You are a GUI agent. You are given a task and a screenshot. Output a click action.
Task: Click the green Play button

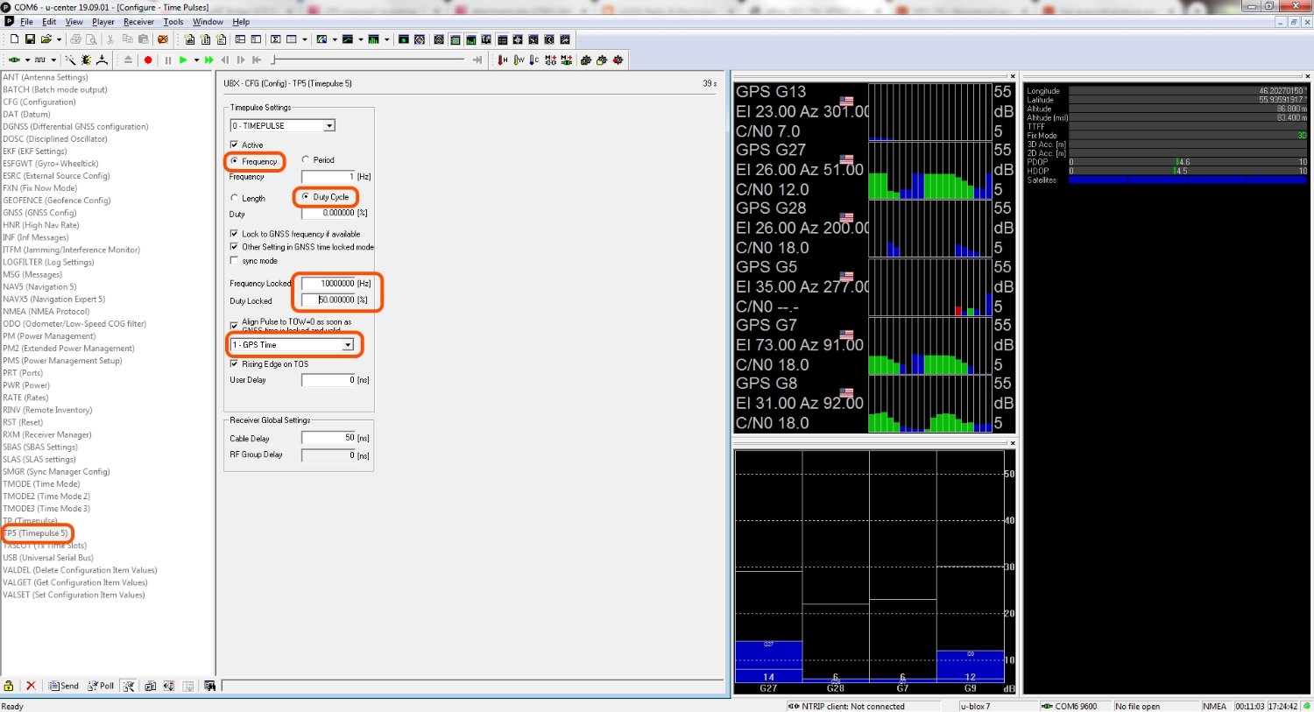tap(183, 60)
